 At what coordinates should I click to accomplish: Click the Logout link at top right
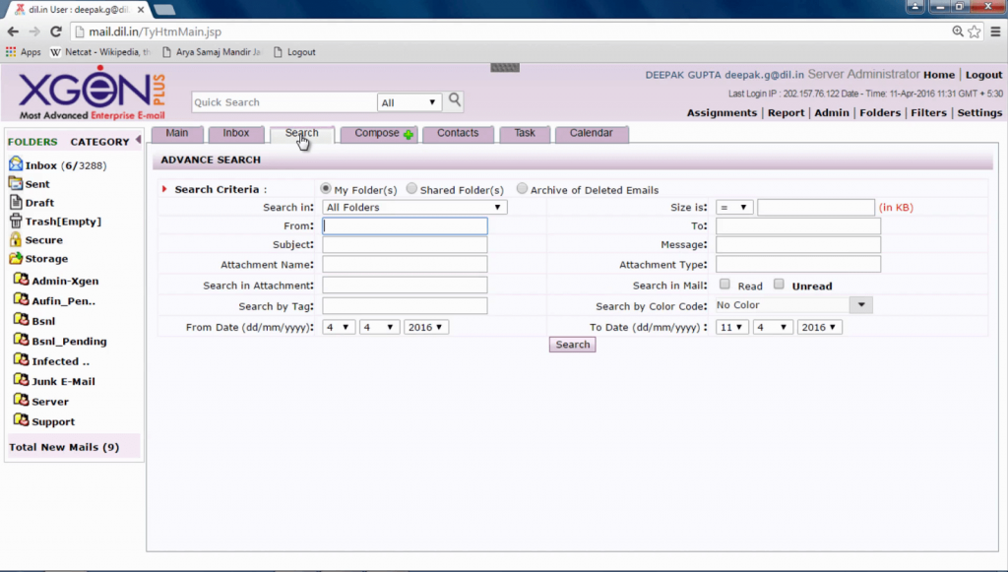(x=982, y=74)
